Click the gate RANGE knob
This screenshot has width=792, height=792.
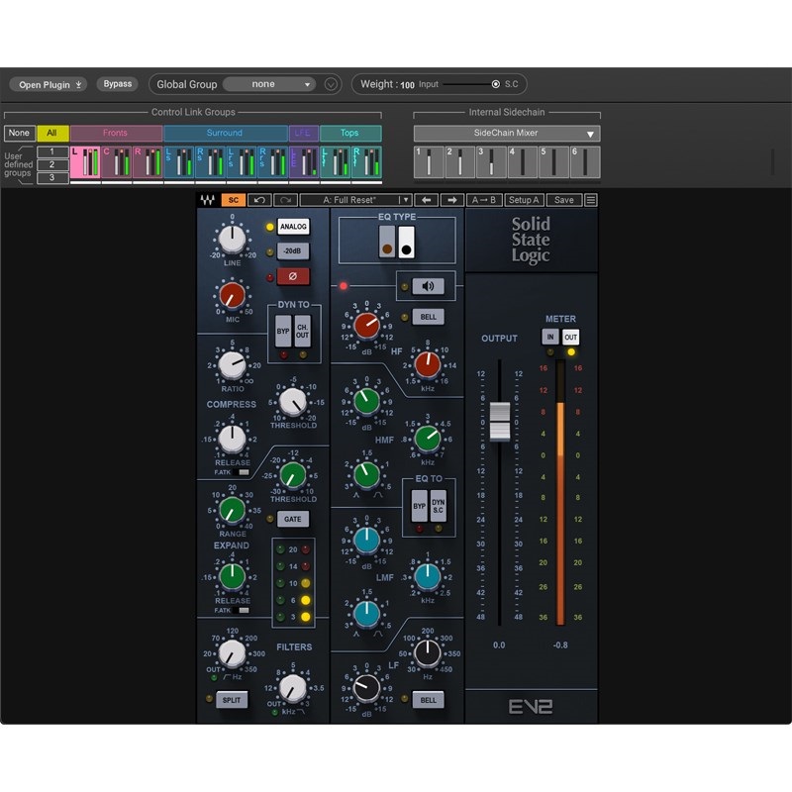point(232,510)
